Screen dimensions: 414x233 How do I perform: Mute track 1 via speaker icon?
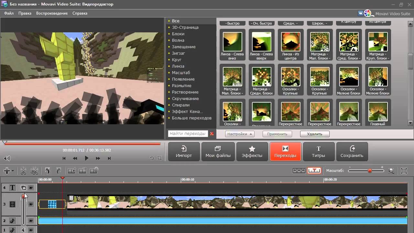pos(23,230)
